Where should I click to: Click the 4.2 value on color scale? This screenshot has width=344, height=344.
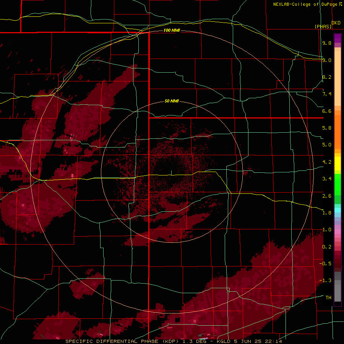pos(327,162)
